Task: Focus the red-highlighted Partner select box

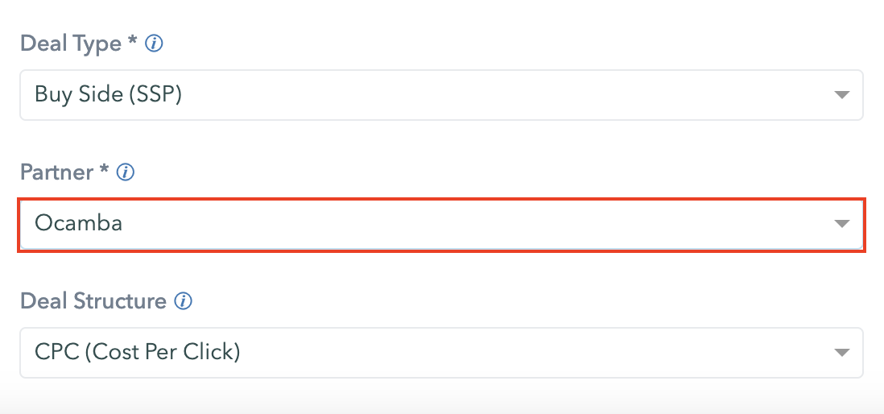Action: (441, 224)
